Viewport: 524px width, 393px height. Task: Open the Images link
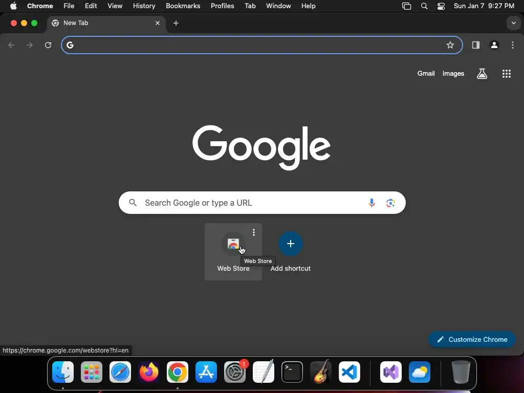[x=453, y=74]
